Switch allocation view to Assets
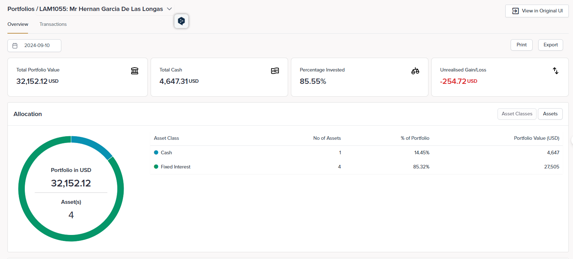The width and height of the screenshot is (573, 259). (x=550, y=114)
